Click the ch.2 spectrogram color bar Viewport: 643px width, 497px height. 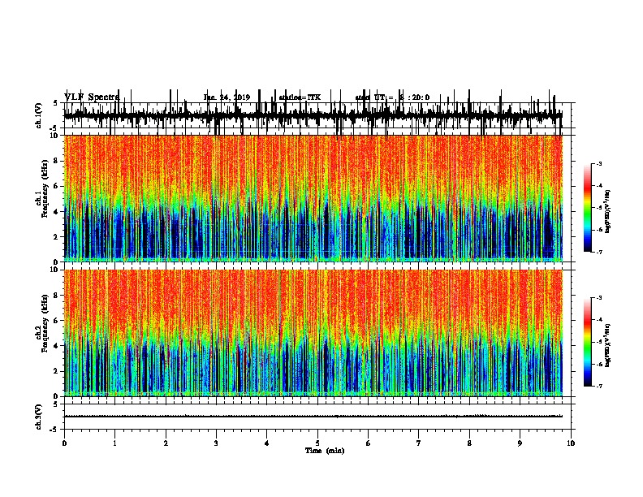coord(588,342)
